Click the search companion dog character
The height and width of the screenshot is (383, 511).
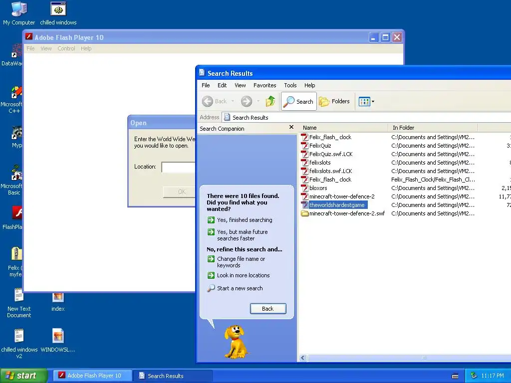tap(236, 341)
